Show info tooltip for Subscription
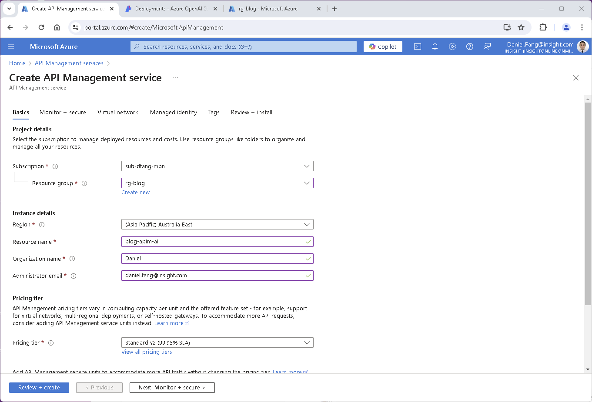This screenshot has width=592, height=402. pyautogui.click(x=55, y=166)
